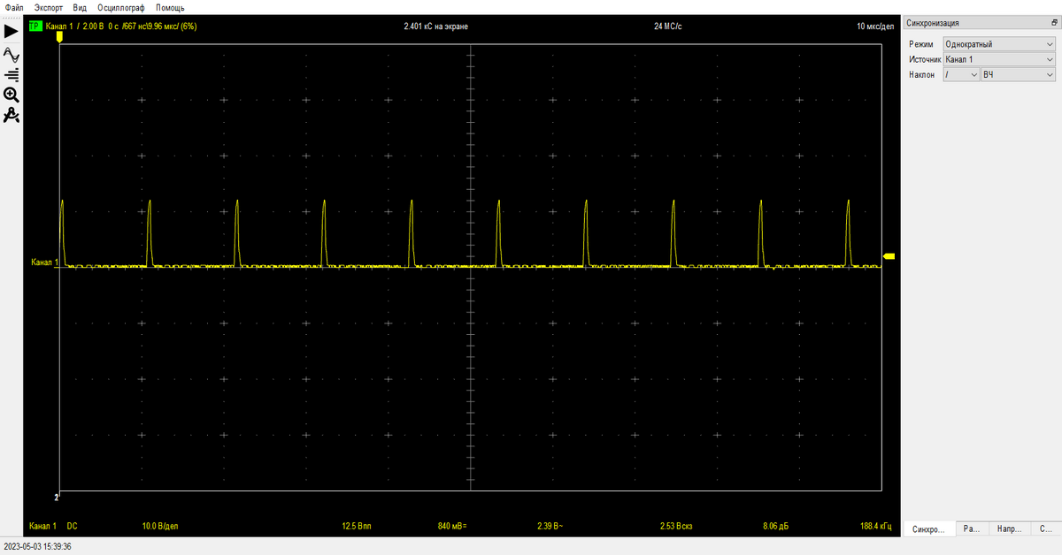Viewport: 1062px width, 555px height.
Task: Expand the Наклон slope direction dropdown
Action: (x=960, y=75)
